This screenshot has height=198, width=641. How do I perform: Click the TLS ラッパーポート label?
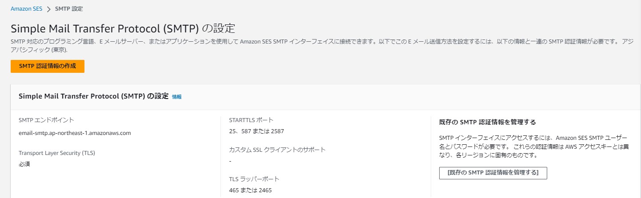[x=254, y=179]
